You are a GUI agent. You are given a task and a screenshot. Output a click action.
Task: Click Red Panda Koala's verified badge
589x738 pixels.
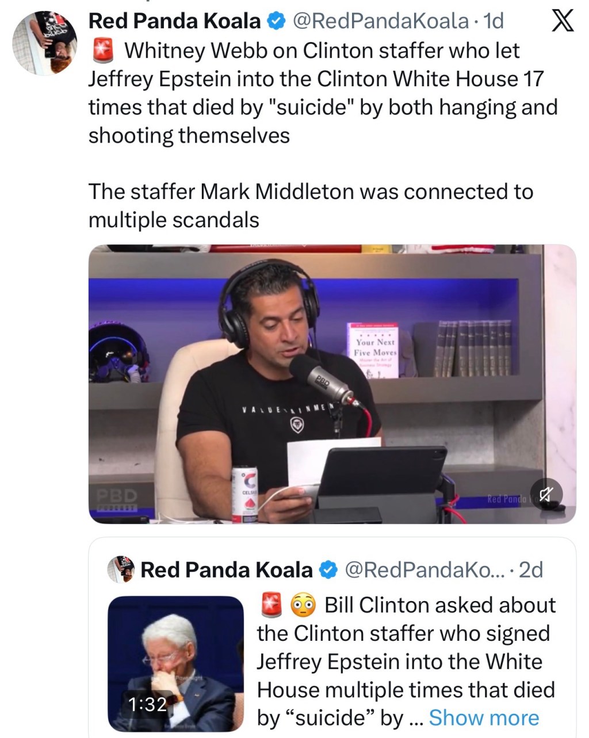click(x=276, y=20)
